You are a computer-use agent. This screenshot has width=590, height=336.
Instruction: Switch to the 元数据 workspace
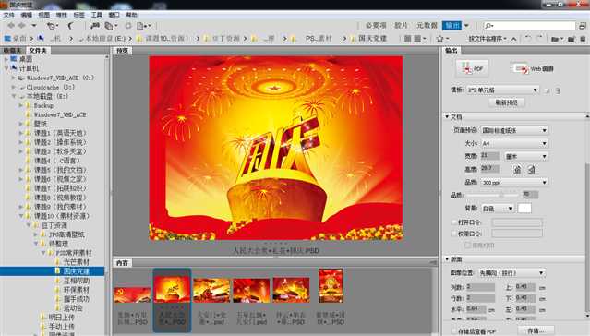(427, 26)
